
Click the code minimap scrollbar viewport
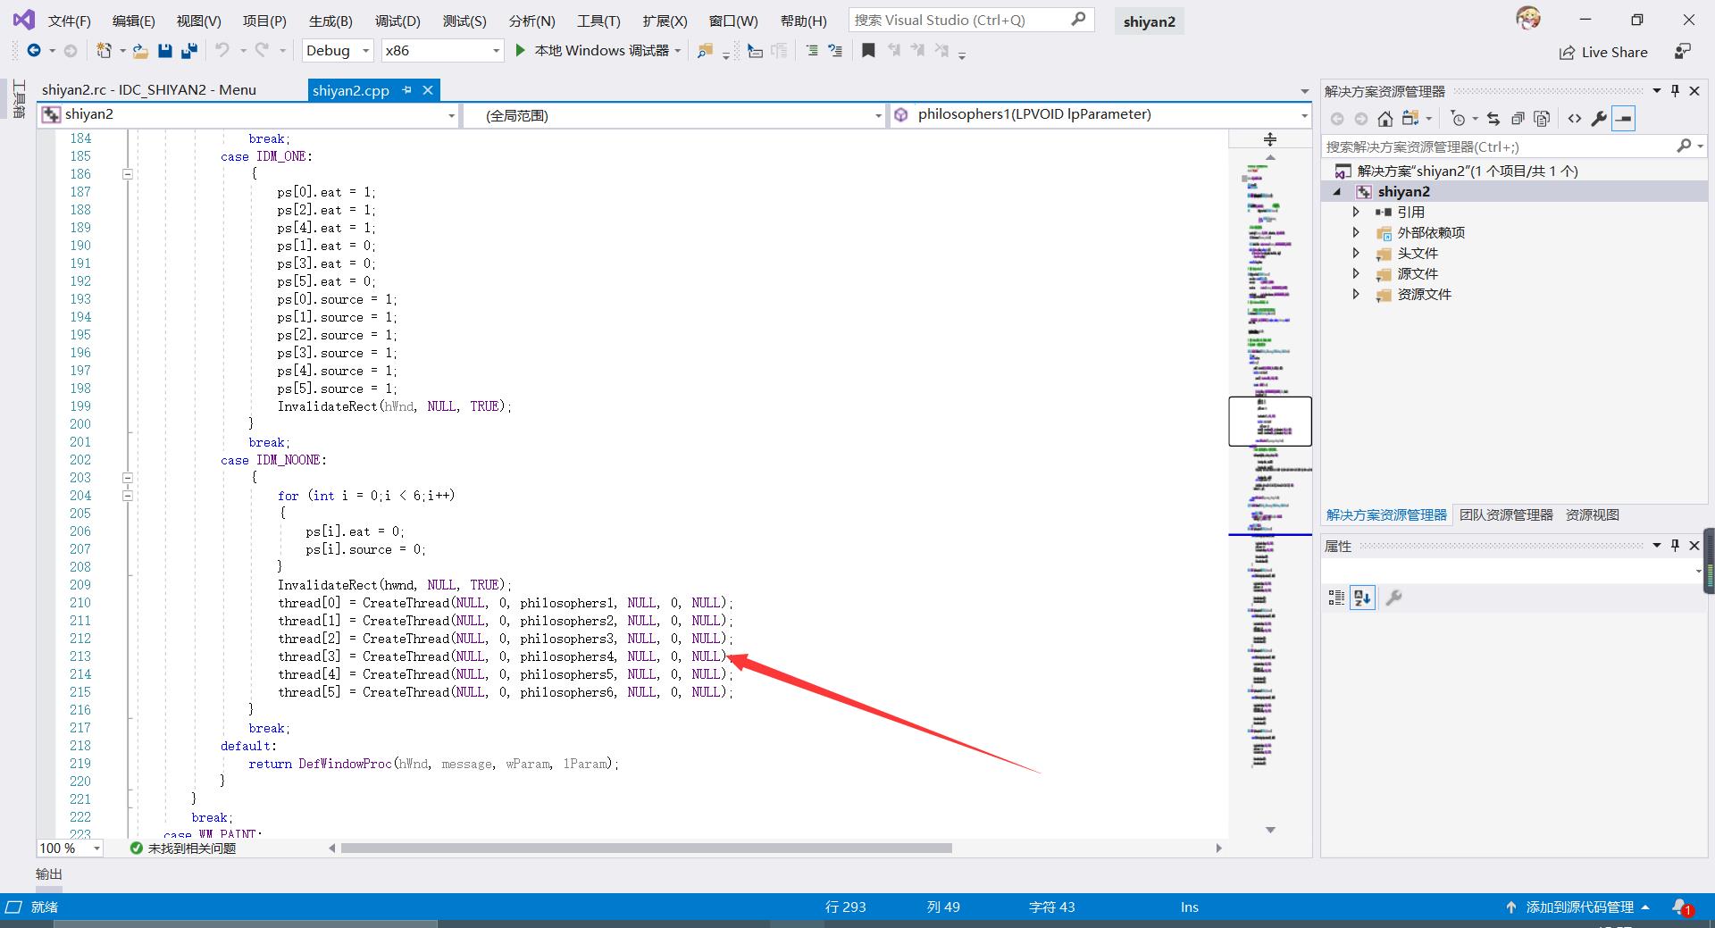tap(1270, 421)
